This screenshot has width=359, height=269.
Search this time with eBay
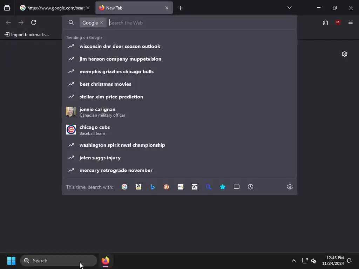point(181,187)
